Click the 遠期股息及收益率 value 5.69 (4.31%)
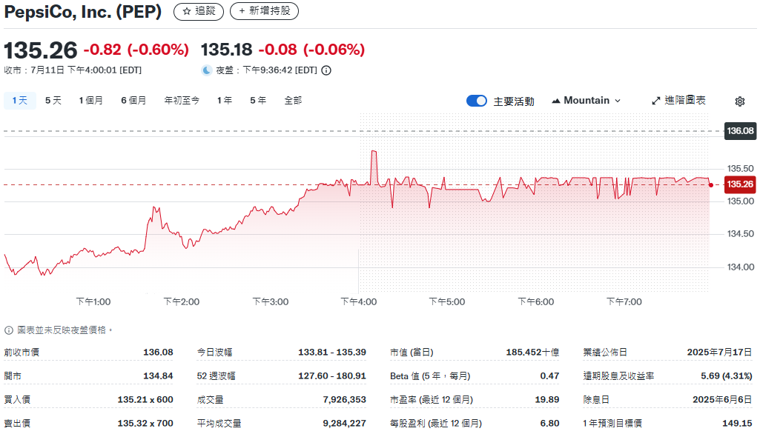 coord(727,376)
